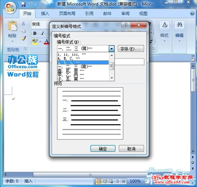
Task: Toggle Italic formatting
Action: tap(43, 33)
